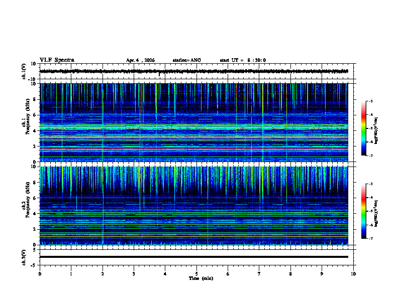
Task: Click the time axis tick label "6"
Action: [x=228, y=274]
